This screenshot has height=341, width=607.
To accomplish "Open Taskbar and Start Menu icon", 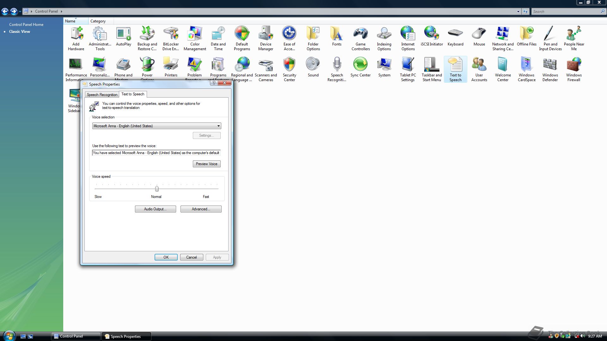I will (x=432, y=69).
